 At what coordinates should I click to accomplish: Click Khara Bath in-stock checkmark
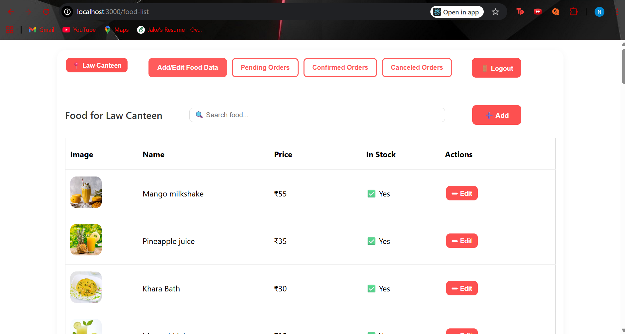coord(372,289)
